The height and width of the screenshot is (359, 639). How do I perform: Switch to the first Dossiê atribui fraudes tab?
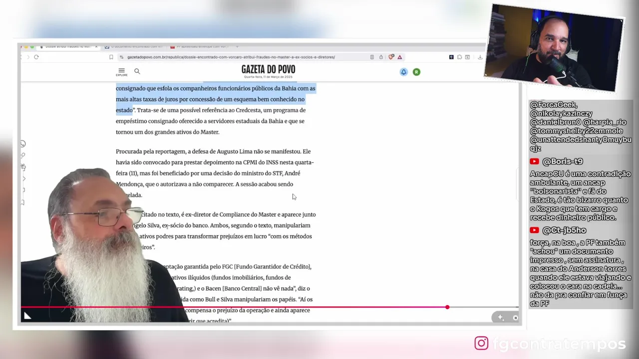point(67,47)
